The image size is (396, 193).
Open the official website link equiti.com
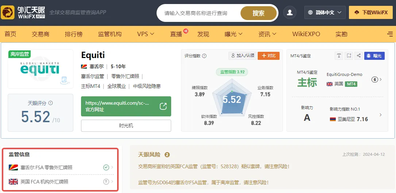(x=126, y=107)
